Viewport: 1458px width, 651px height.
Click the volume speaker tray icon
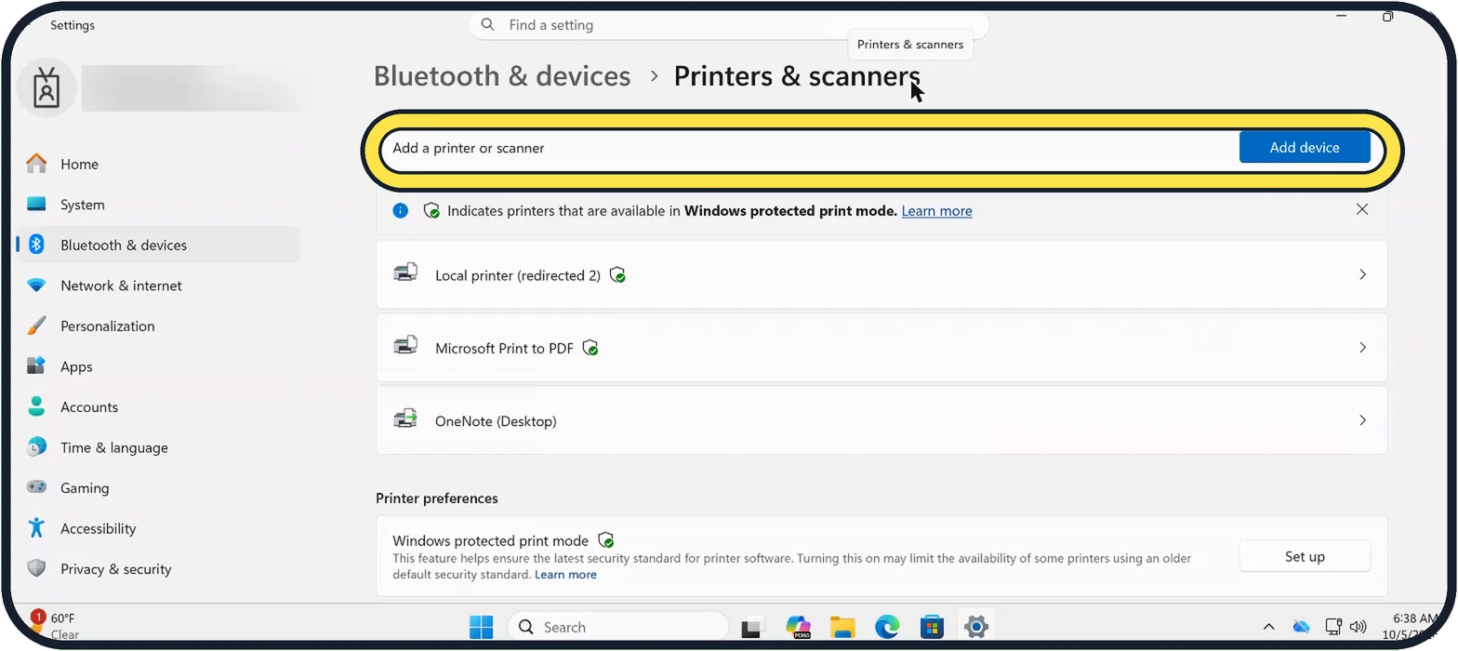pos(1358,627)
